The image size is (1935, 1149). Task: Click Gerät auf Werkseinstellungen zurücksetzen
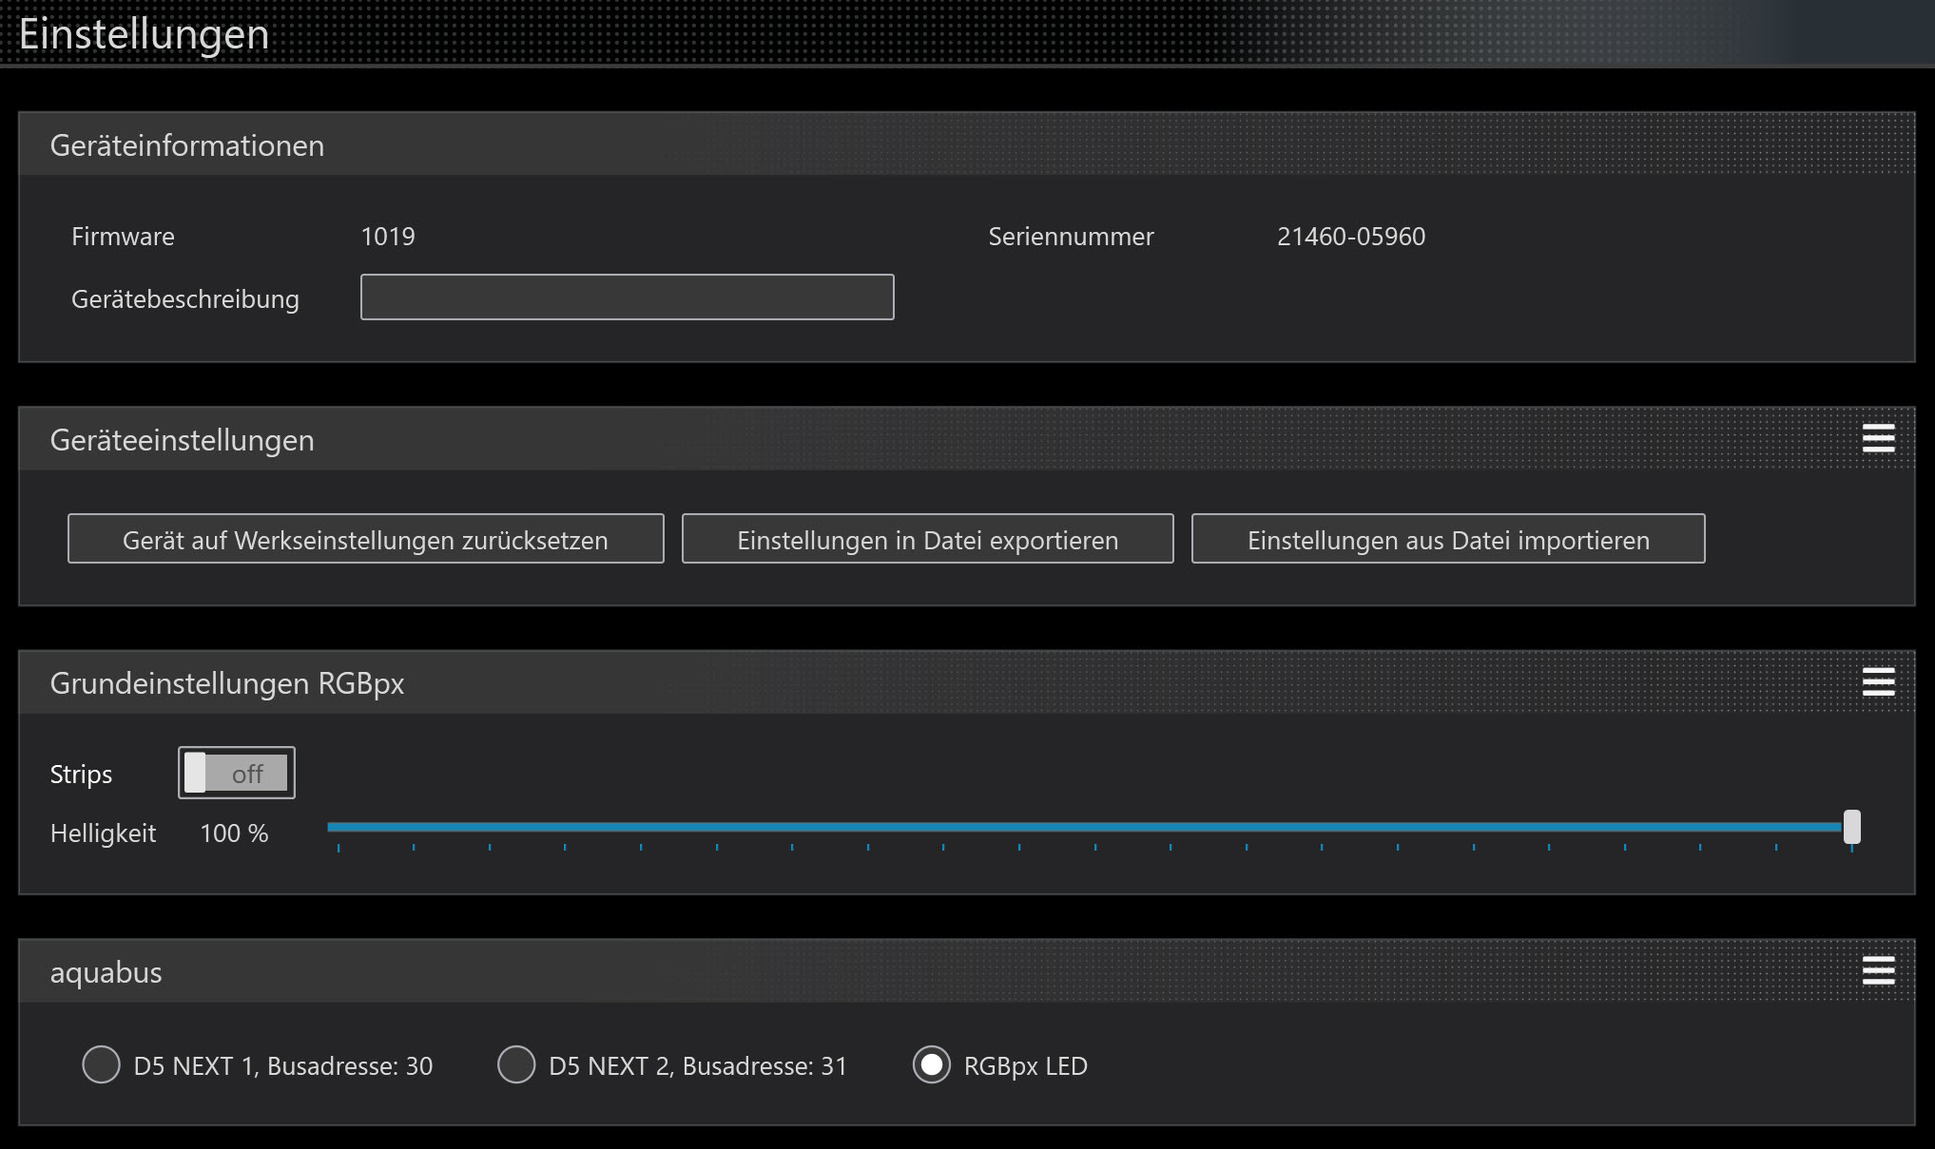365,539
